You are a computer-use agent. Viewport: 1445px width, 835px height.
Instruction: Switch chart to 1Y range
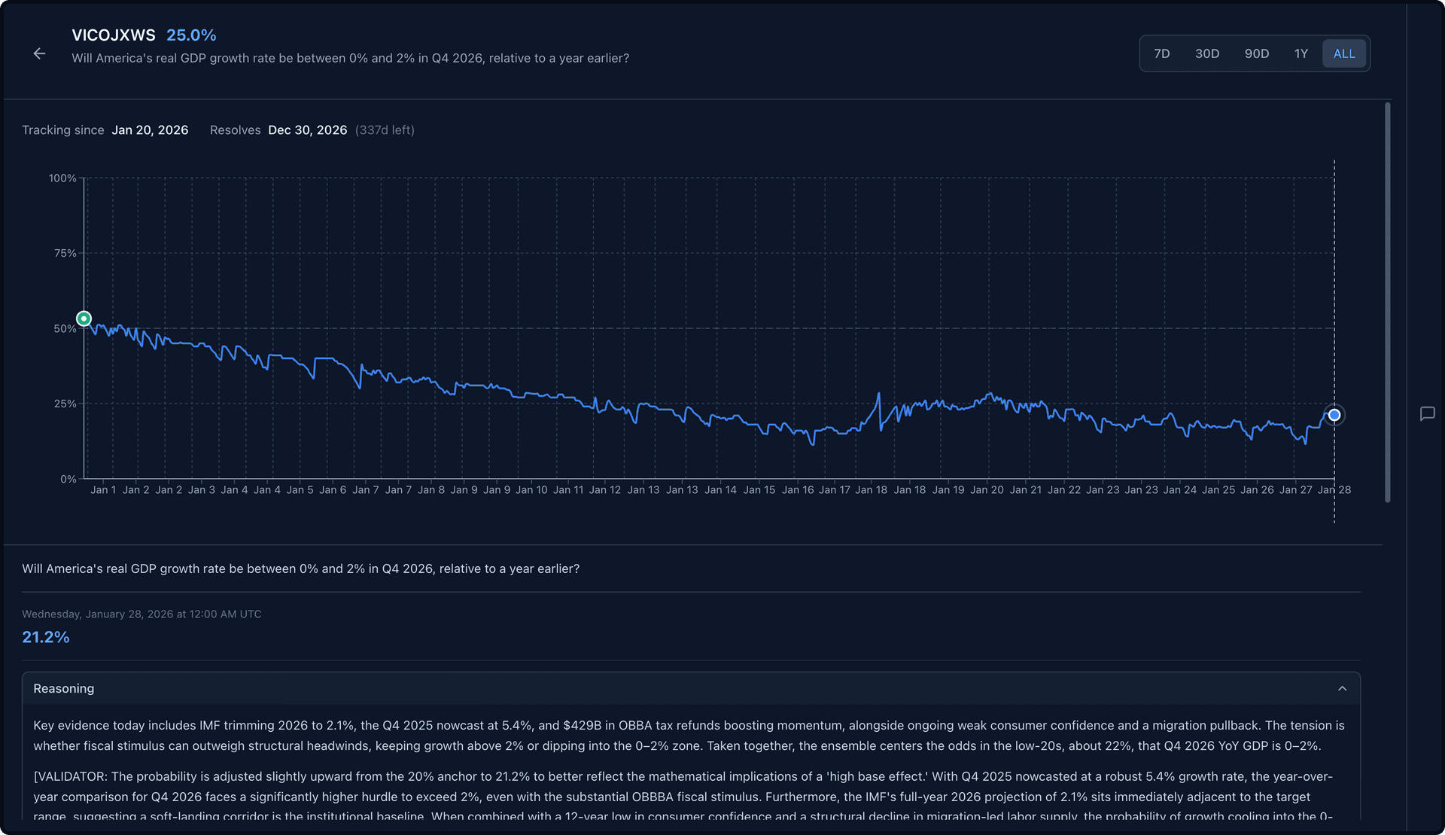pos(1300,53)
